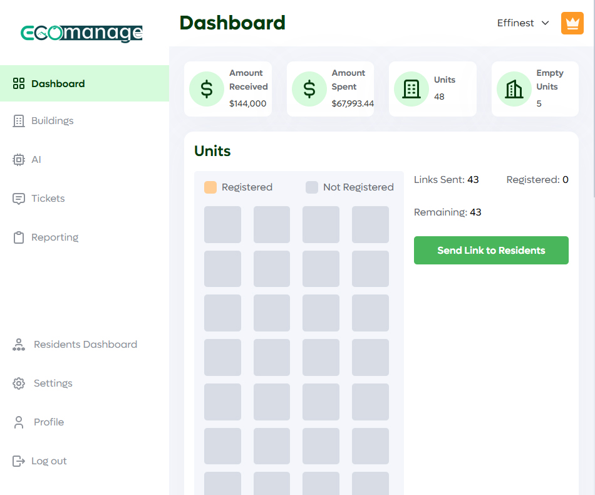Click the Log out icon
Image resolution: width=595 pixels, height=495 pixels.
coord(19,461)
